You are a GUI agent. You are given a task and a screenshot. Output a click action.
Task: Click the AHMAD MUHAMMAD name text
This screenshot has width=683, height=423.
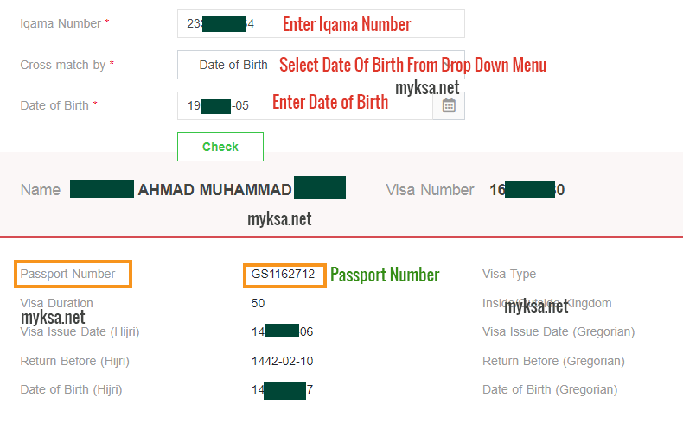click(x=214, y=190)
